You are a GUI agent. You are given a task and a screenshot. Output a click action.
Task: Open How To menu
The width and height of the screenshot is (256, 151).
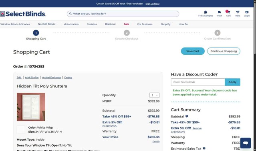tap(183, 24)
